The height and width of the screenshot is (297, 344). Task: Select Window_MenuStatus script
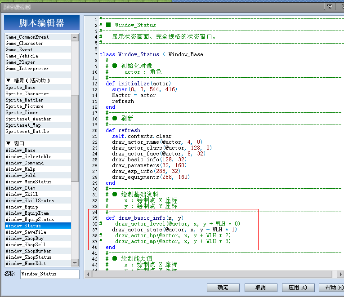coord(38,182)
